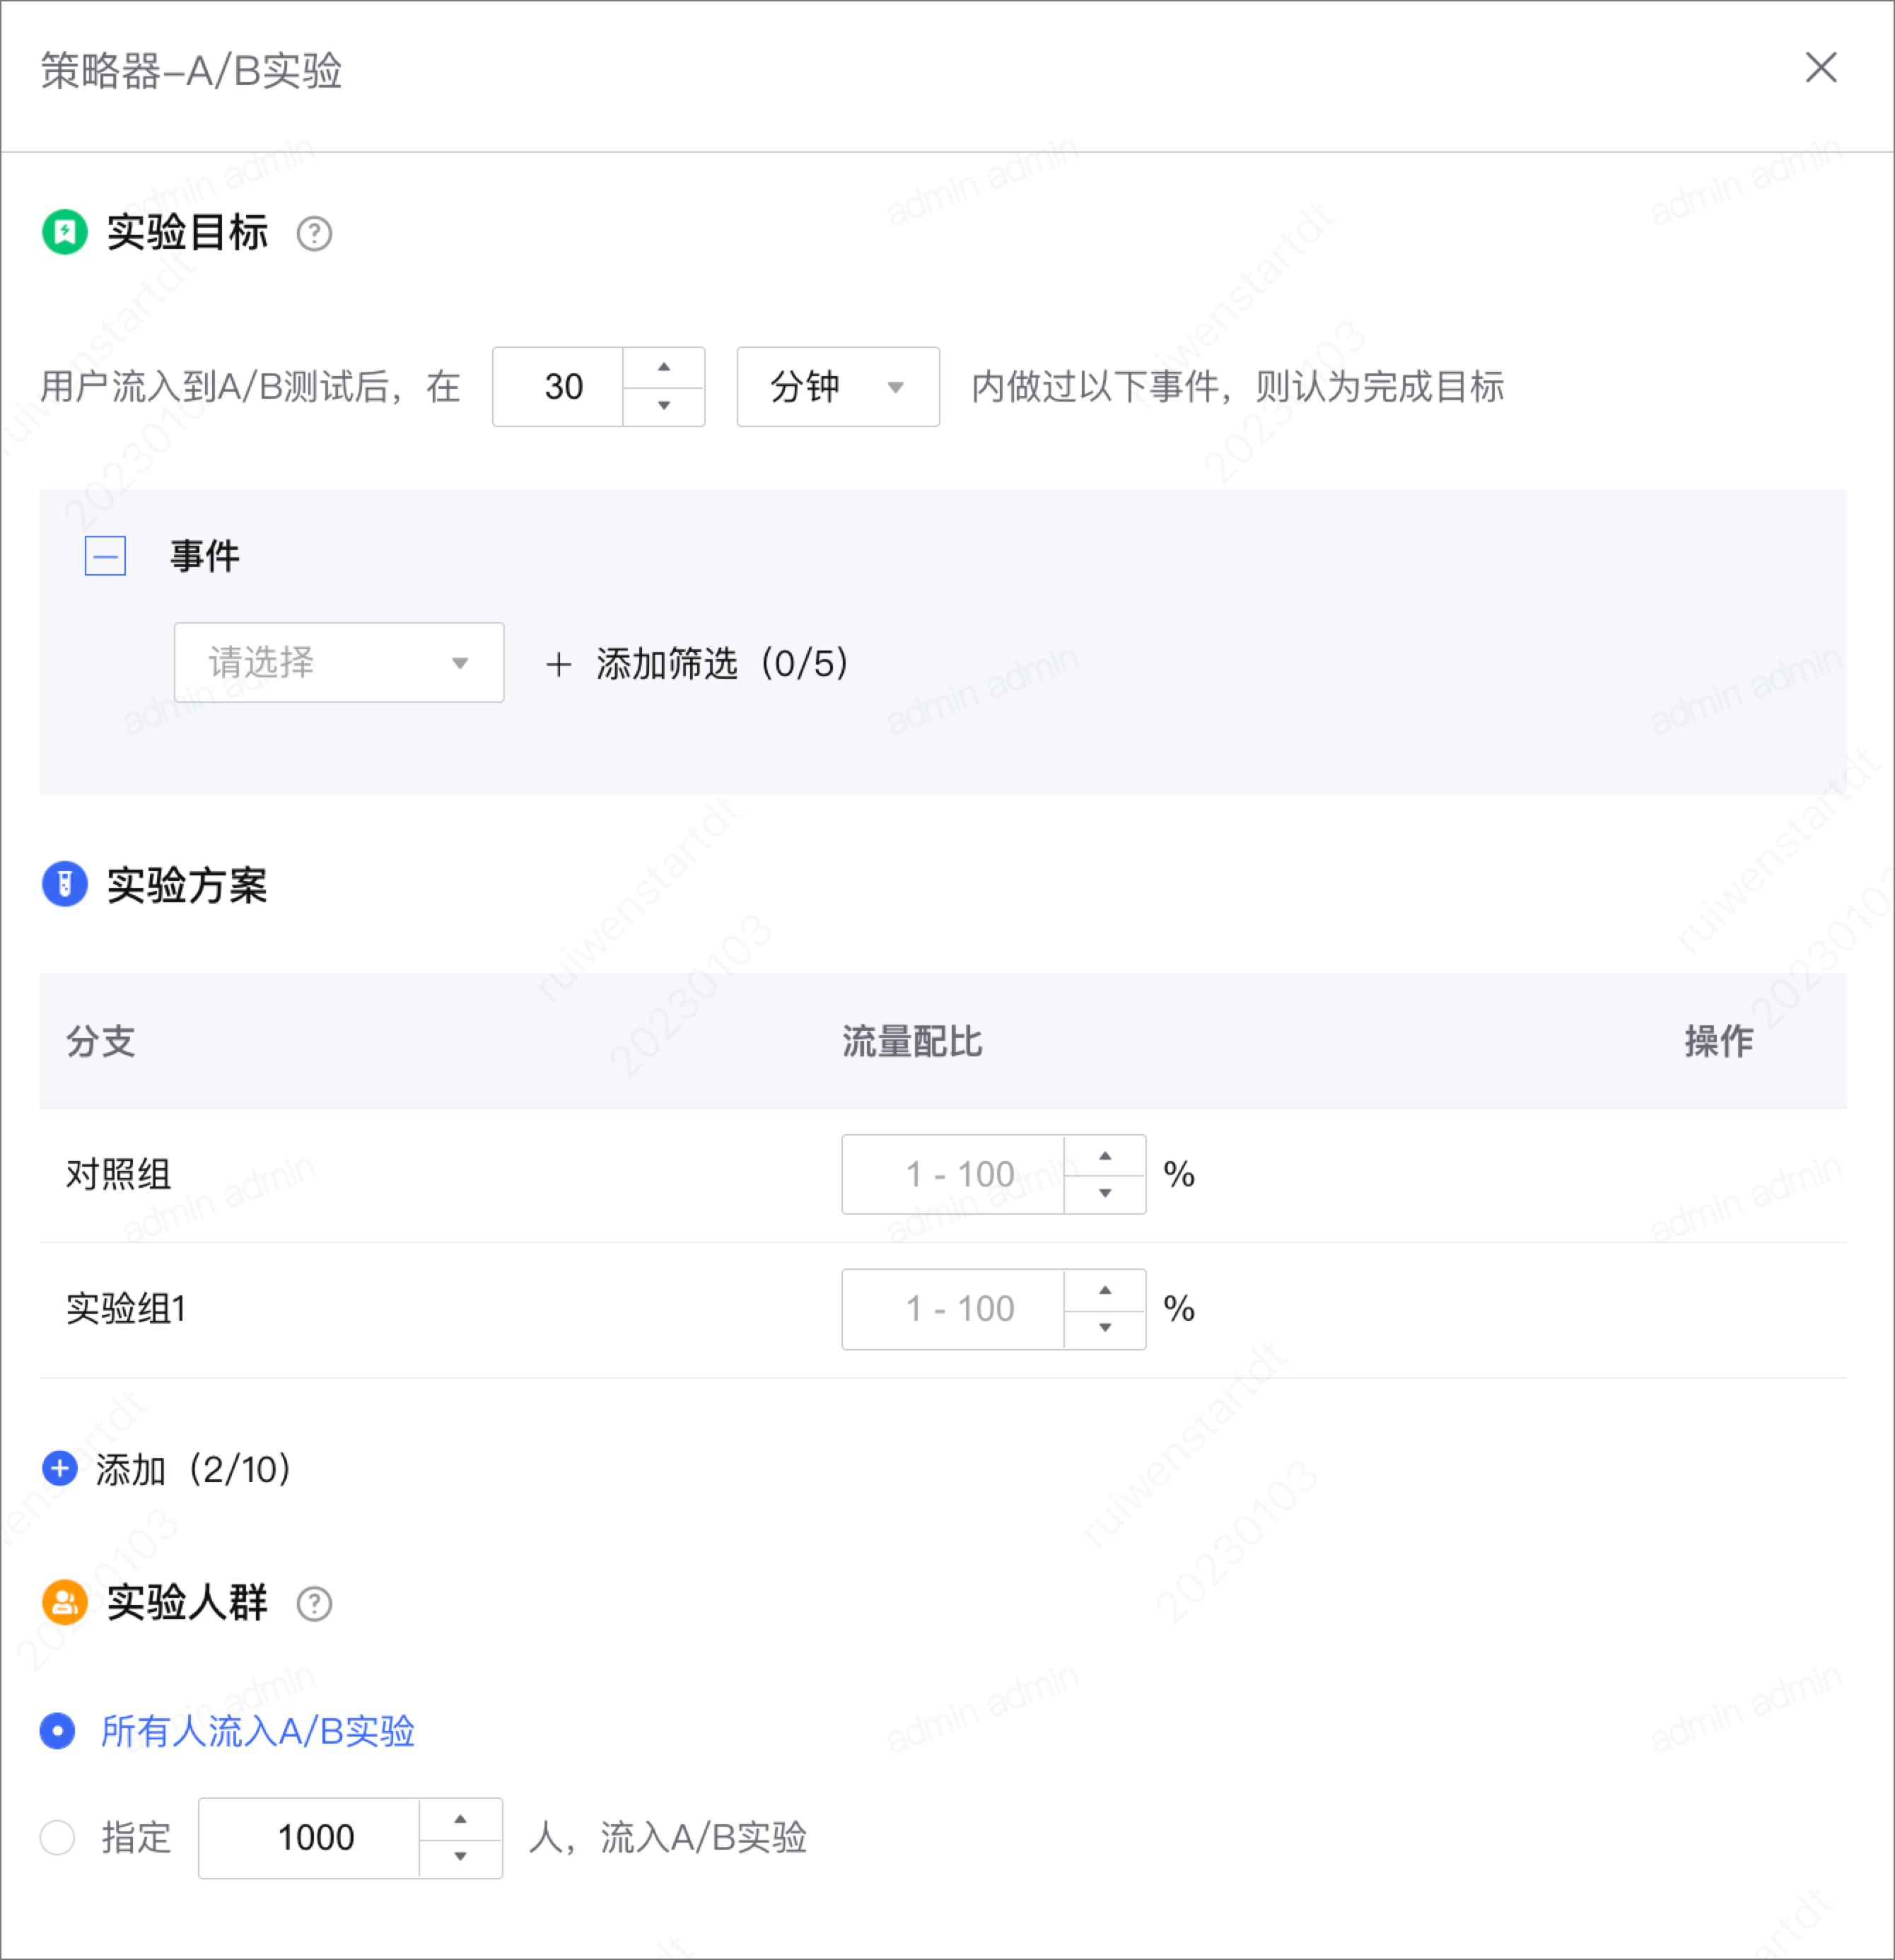This screenshot has width=1895, height=1960.
Task: Select the 指定 people count radio option
Action: pyautogui.click(x=58, y=1837)
